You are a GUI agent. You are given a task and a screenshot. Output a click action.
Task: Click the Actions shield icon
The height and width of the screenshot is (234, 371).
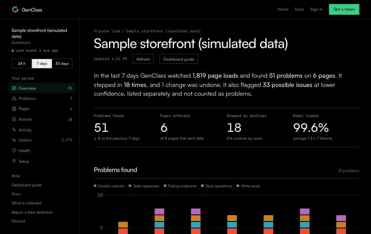[14, 119]
